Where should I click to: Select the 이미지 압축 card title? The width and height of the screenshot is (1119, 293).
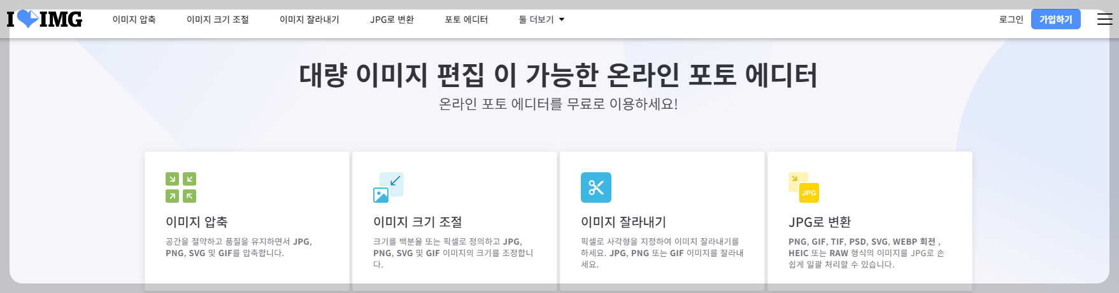click(197, 222)
